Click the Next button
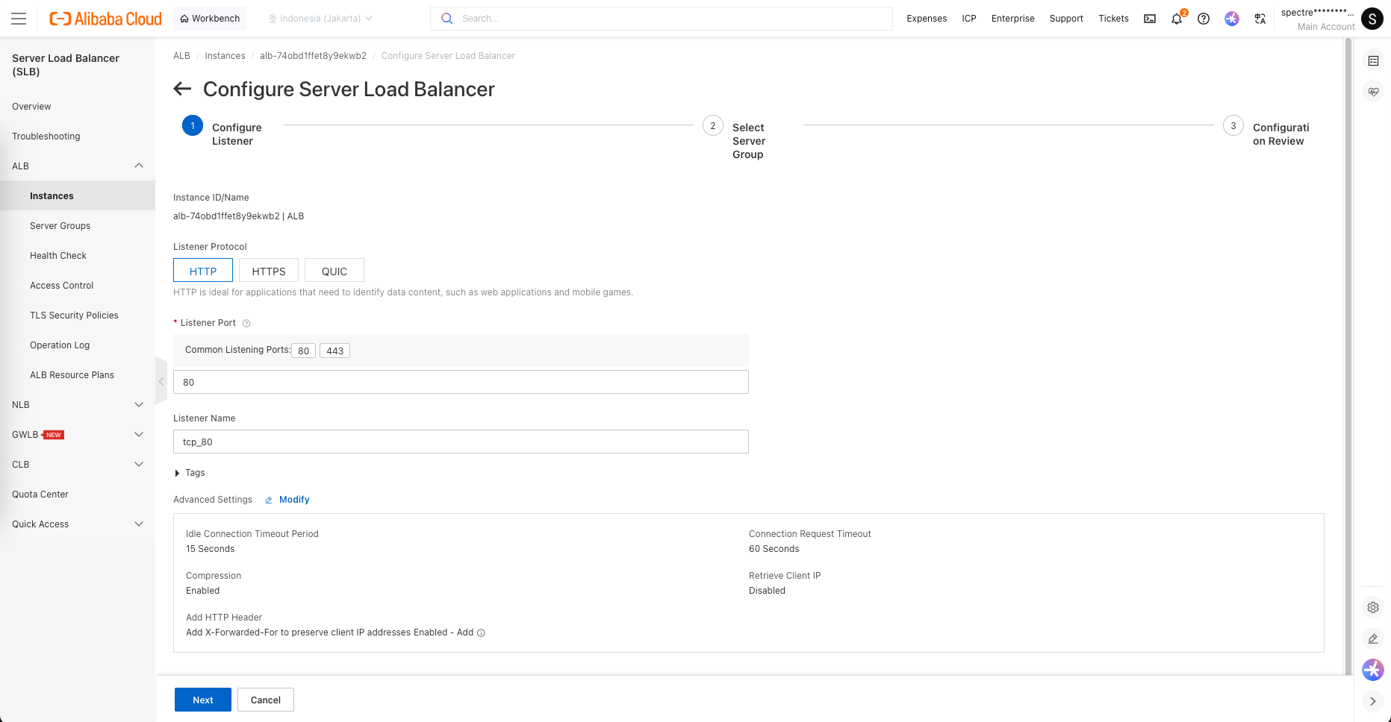Screen dimensions: 1391x722 203,700
